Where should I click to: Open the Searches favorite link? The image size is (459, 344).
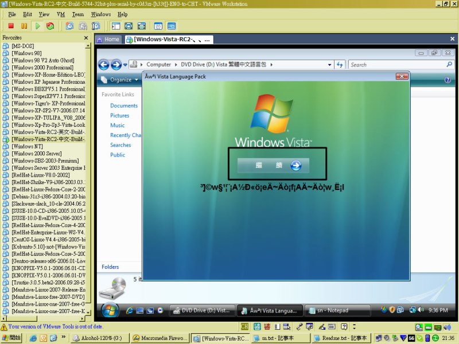pyautogui.click(x=120, y=145)
